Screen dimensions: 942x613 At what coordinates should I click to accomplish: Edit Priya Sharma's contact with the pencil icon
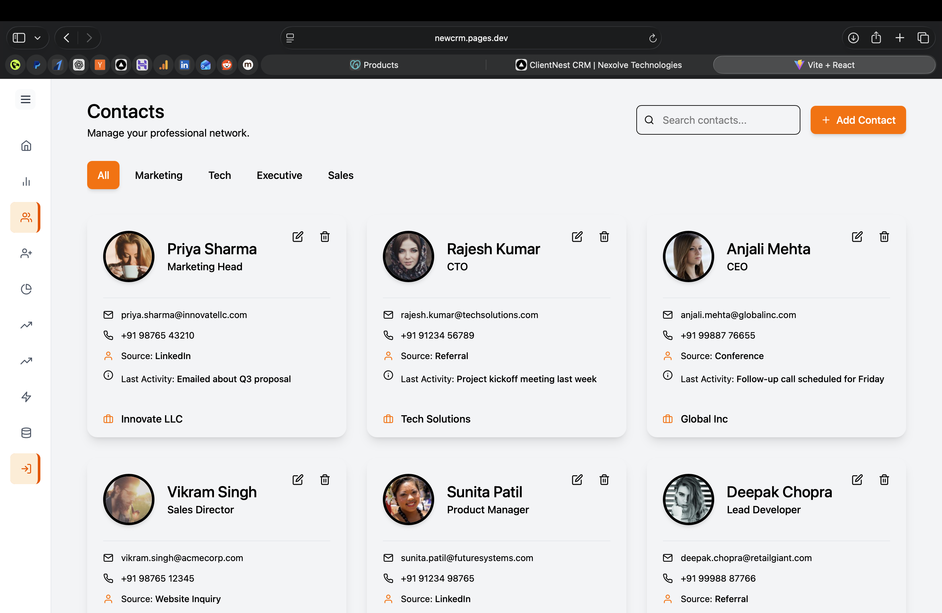(298, 236)
